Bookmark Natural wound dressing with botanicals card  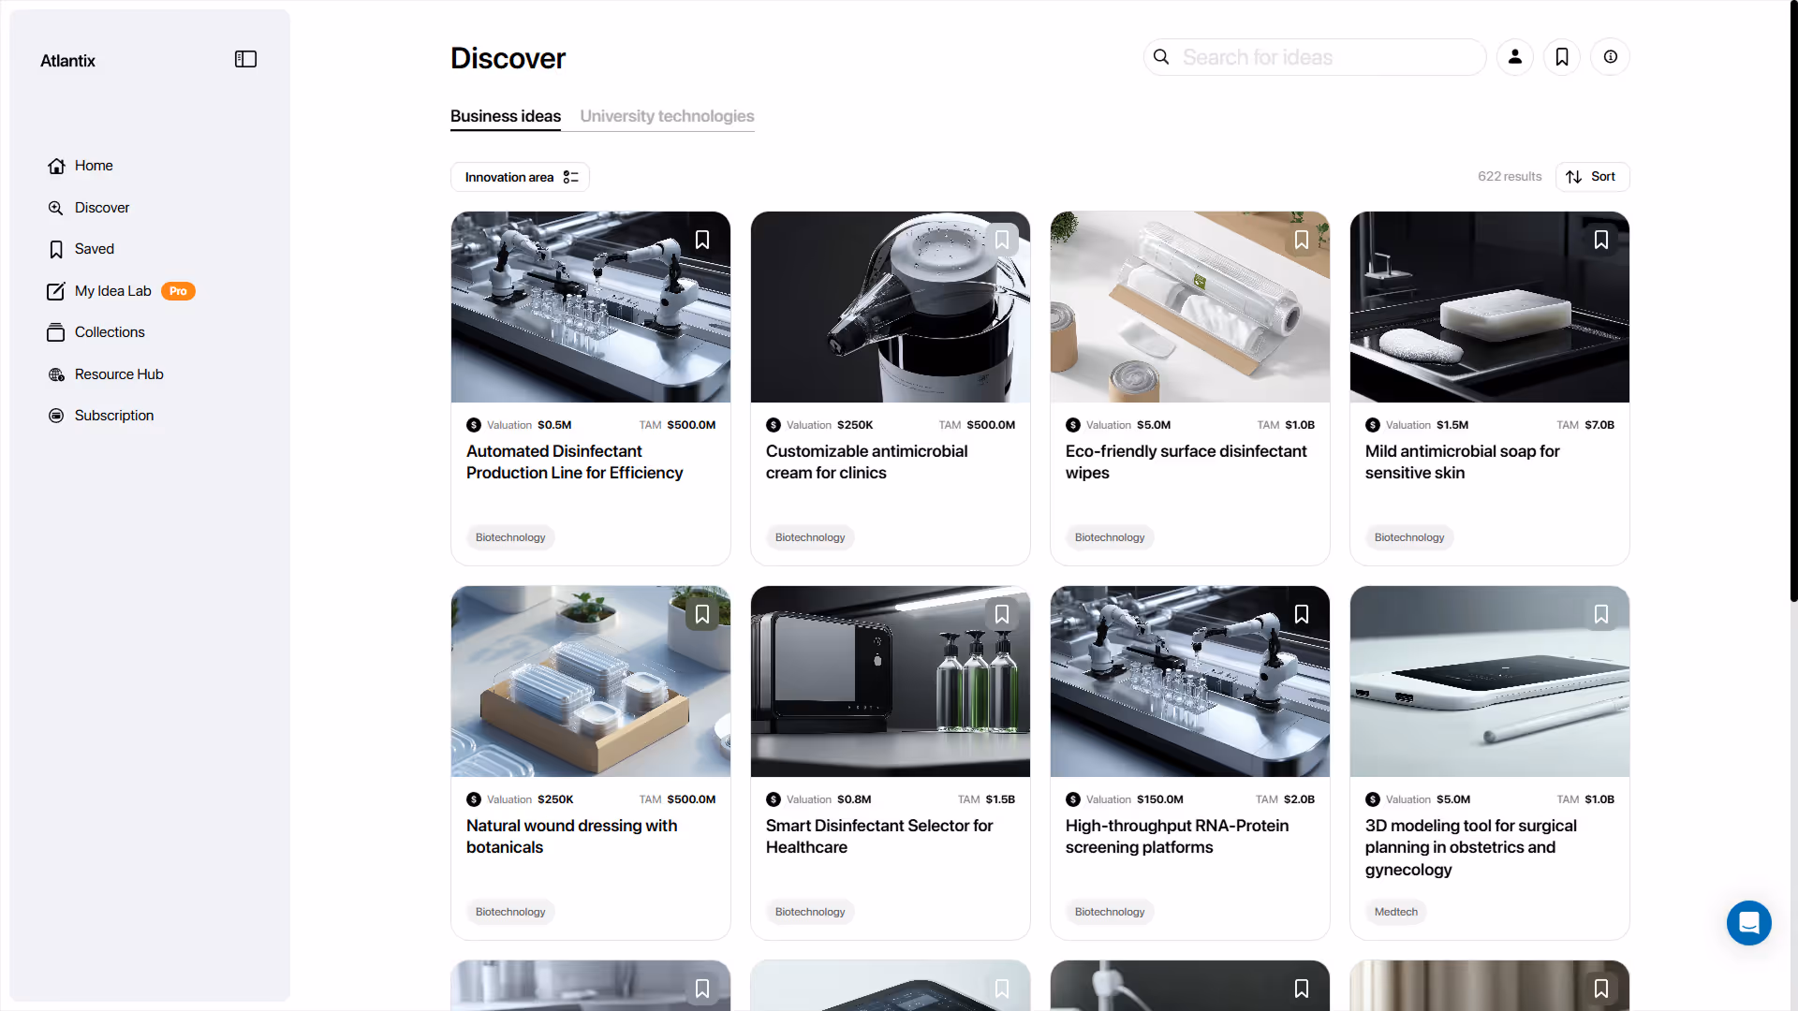702,614
